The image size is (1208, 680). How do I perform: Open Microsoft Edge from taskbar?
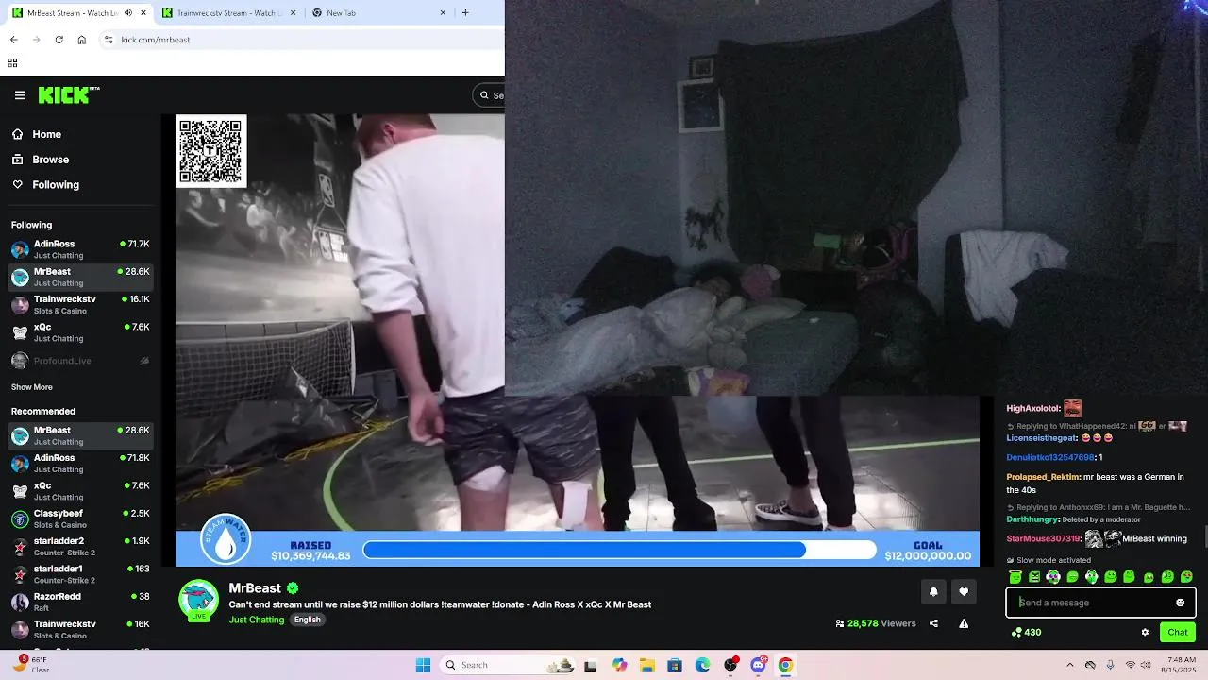(702, 665)
